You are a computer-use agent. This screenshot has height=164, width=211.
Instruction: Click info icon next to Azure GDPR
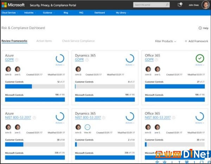[17, 60]
